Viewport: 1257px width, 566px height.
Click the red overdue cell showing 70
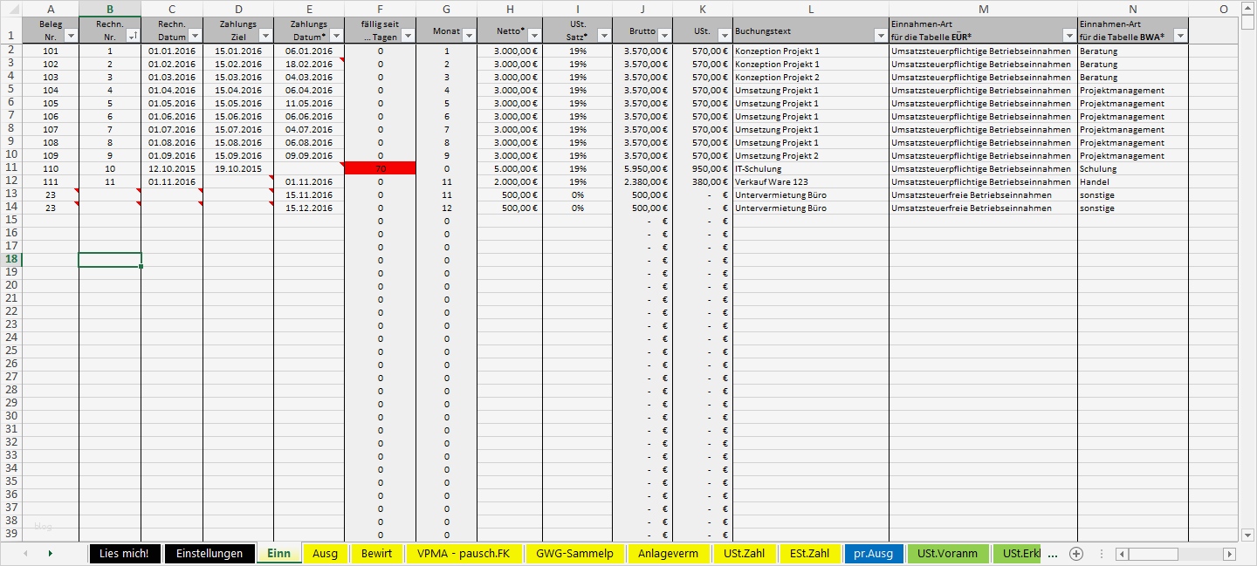tap(380, 168)
